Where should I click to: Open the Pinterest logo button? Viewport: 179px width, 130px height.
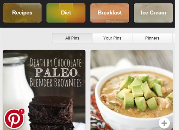tap(14, 119)
